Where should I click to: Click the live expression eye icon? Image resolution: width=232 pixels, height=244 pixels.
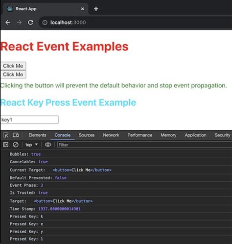pos(48,145)
